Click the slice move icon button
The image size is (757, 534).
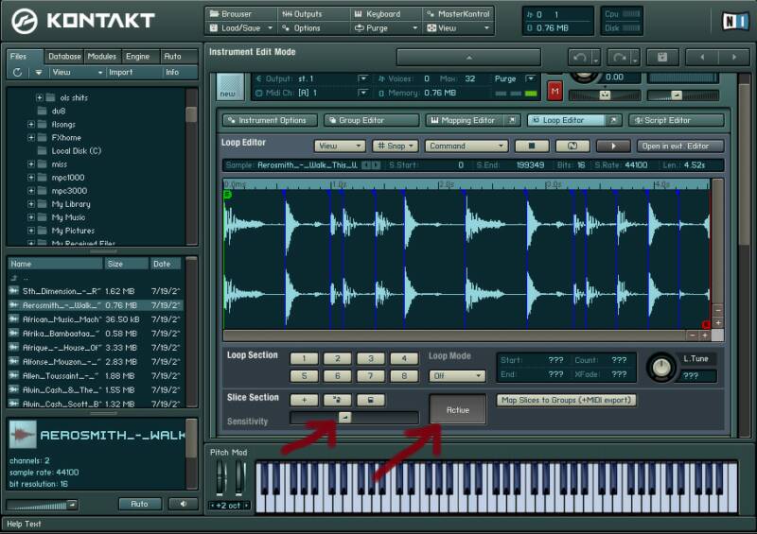tap(337, 400)
